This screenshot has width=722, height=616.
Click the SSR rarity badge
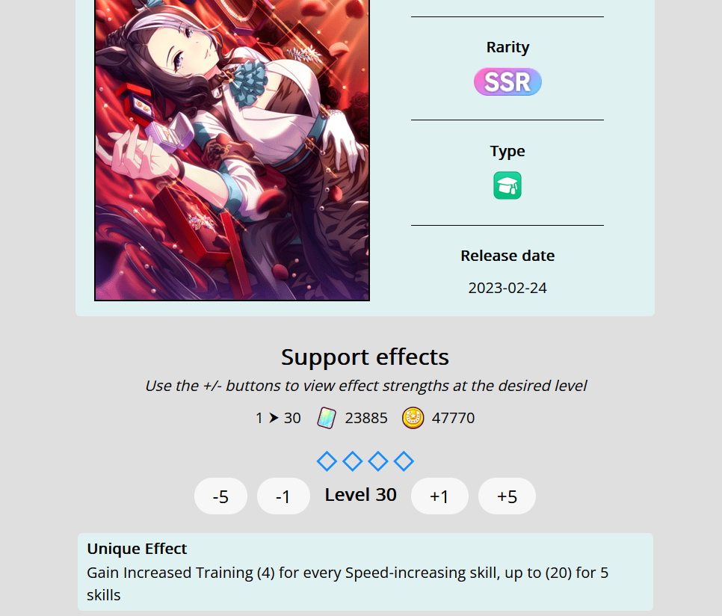tap(507, 82)
